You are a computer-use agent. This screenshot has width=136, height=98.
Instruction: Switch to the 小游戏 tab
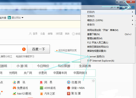[22, 66]
